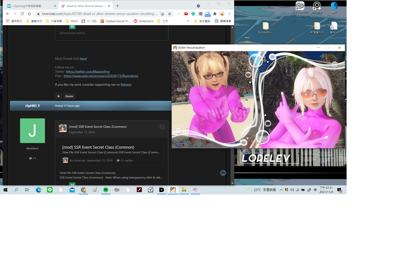Click the green J avatar
This screenshot has width=400, height=271.
[32, 131]
